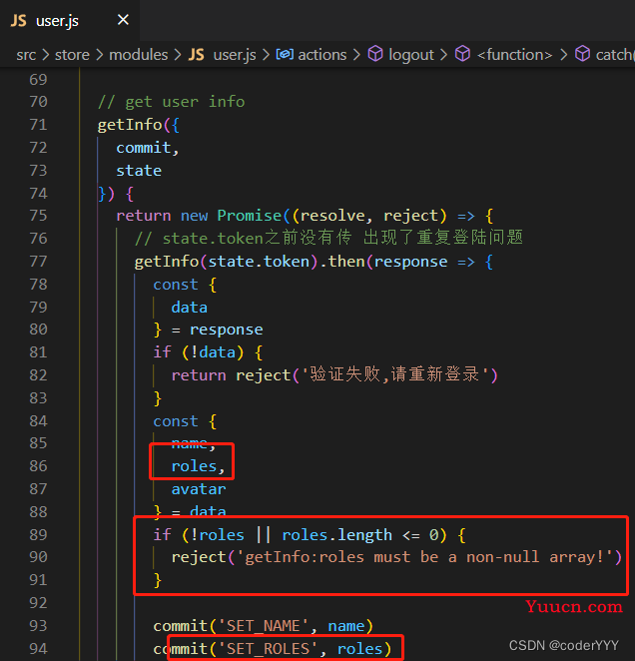Click line number 75 in the gutter
This screenshot has width=635, height=661.
(38, 216)
